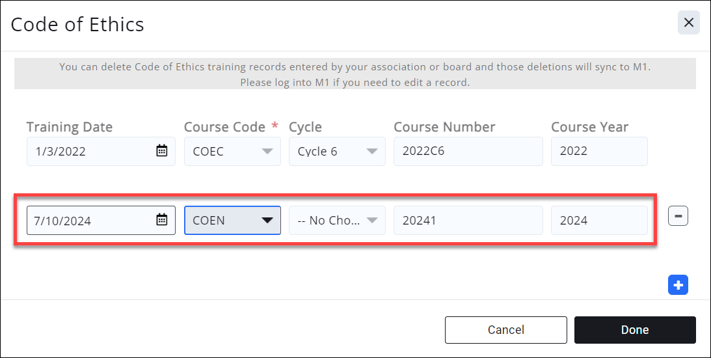This screenshot has height=358, width=711.
Task: Click the 2022C6 course number field
Action: (x=468, y=151)
